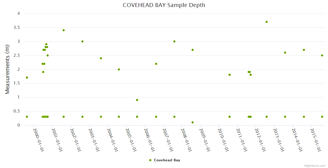Click the rightmost 2.5 m data point
The height and width of the screenshot is (168, 328).
[x=322, y=55]
